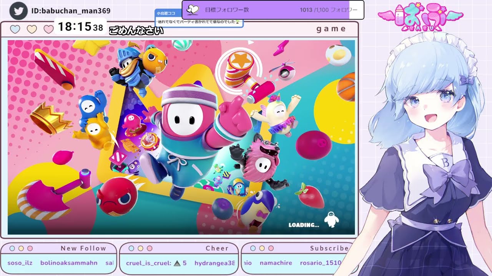The image size is (492, 276).
Task: Click the purple follower goal progress bar
Action: pyautogui.click(x=273, y=10)
